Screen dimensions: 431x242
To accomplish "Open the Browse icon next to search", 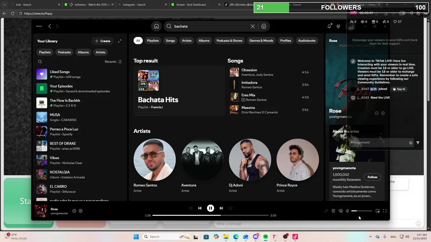I will 264,26.
